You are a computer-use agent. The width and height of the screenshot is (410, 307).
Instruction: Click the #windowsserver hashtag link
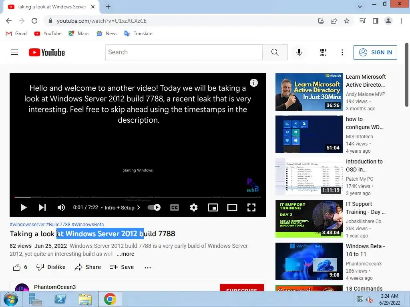(27, 225)
